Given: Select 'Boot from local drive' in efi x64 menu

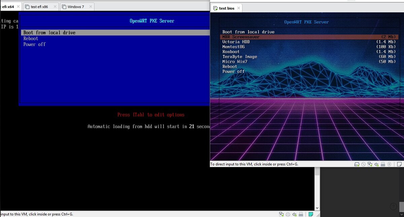Looking at the screenshot, I should tap(115, 33).
